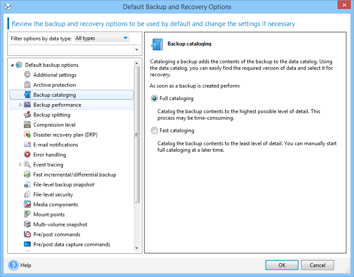Select Error handling text in tree

[x=49, y=155]
